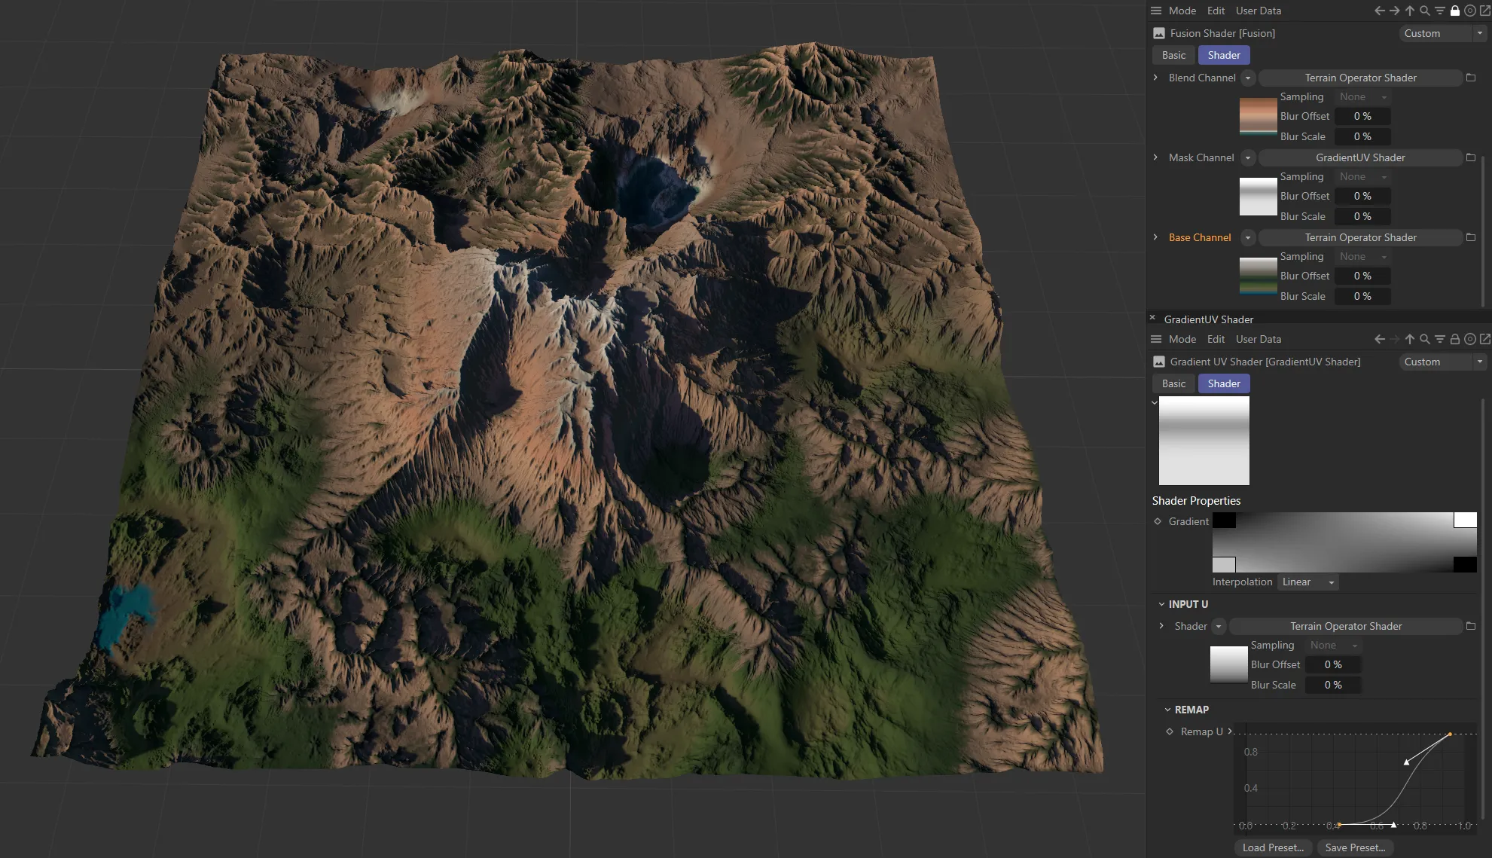Open the Edit menu in the Fusion Shader panel
The height and width of the screenshot is (858, 1492).
pos(1215,11)
